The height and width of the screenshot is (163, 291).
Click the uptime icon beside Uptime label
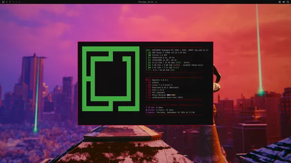tap(146, 110)
